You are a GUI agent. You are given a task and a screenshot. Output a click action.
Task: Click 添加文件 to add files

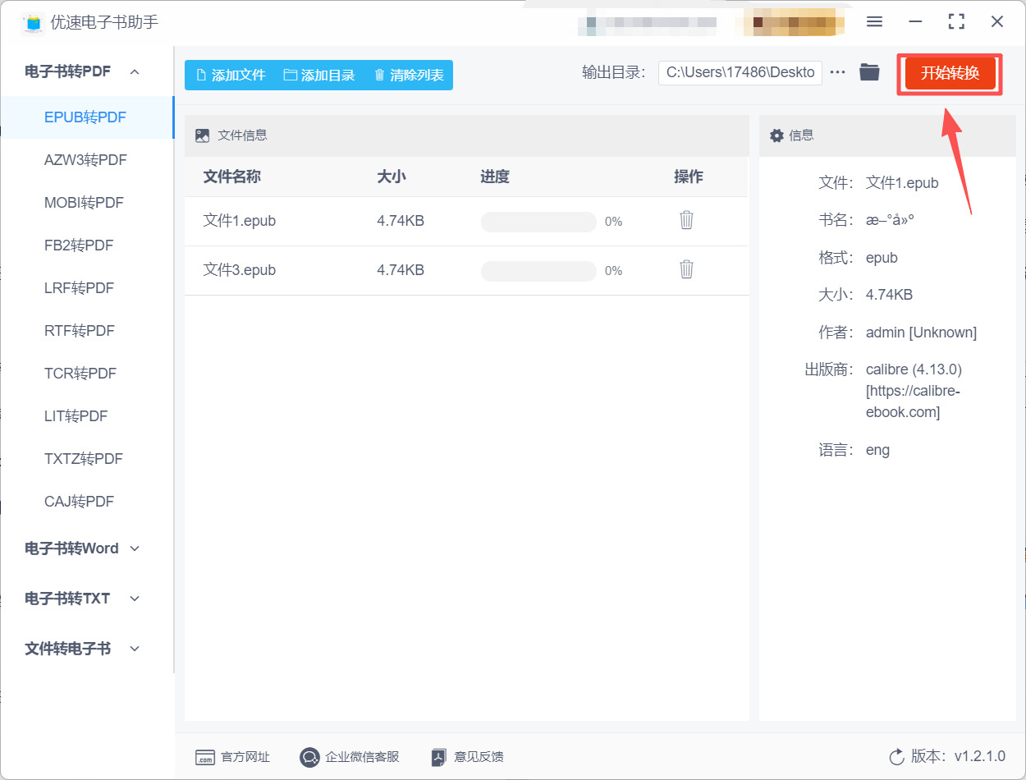click(x=231, y=76)
